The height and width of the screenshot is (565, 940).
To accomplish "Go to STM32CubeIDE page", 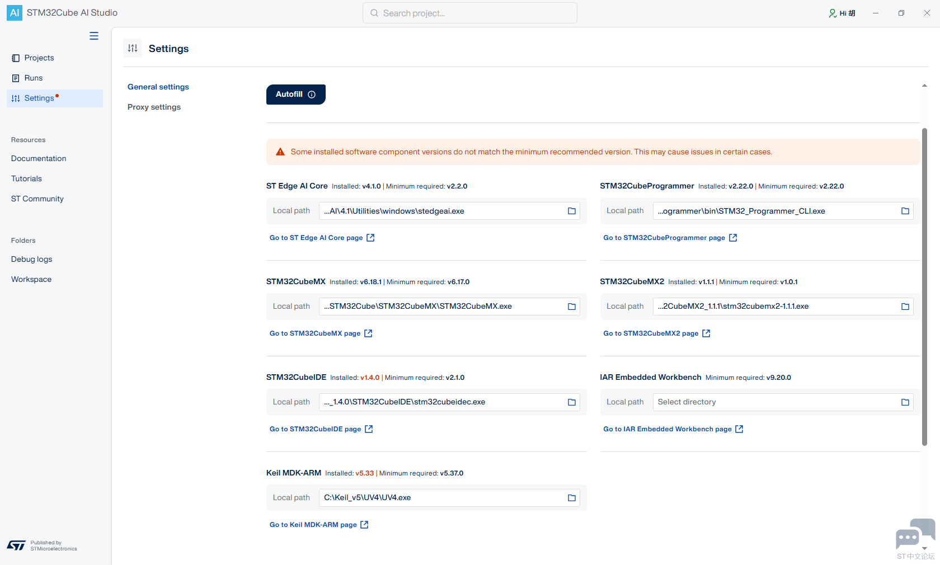I will coord(321,429).
